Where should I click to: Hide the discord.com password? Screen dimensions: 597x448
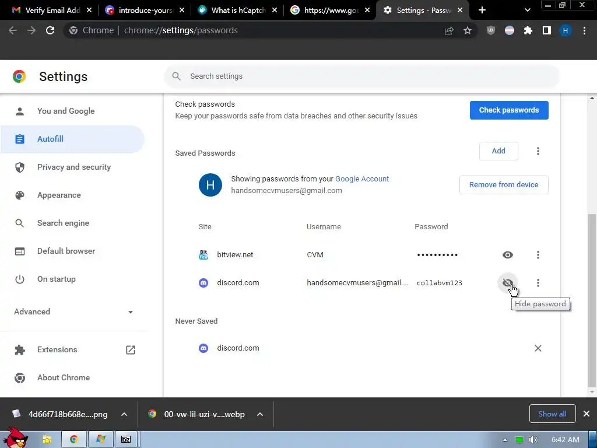tap(508, 283)
